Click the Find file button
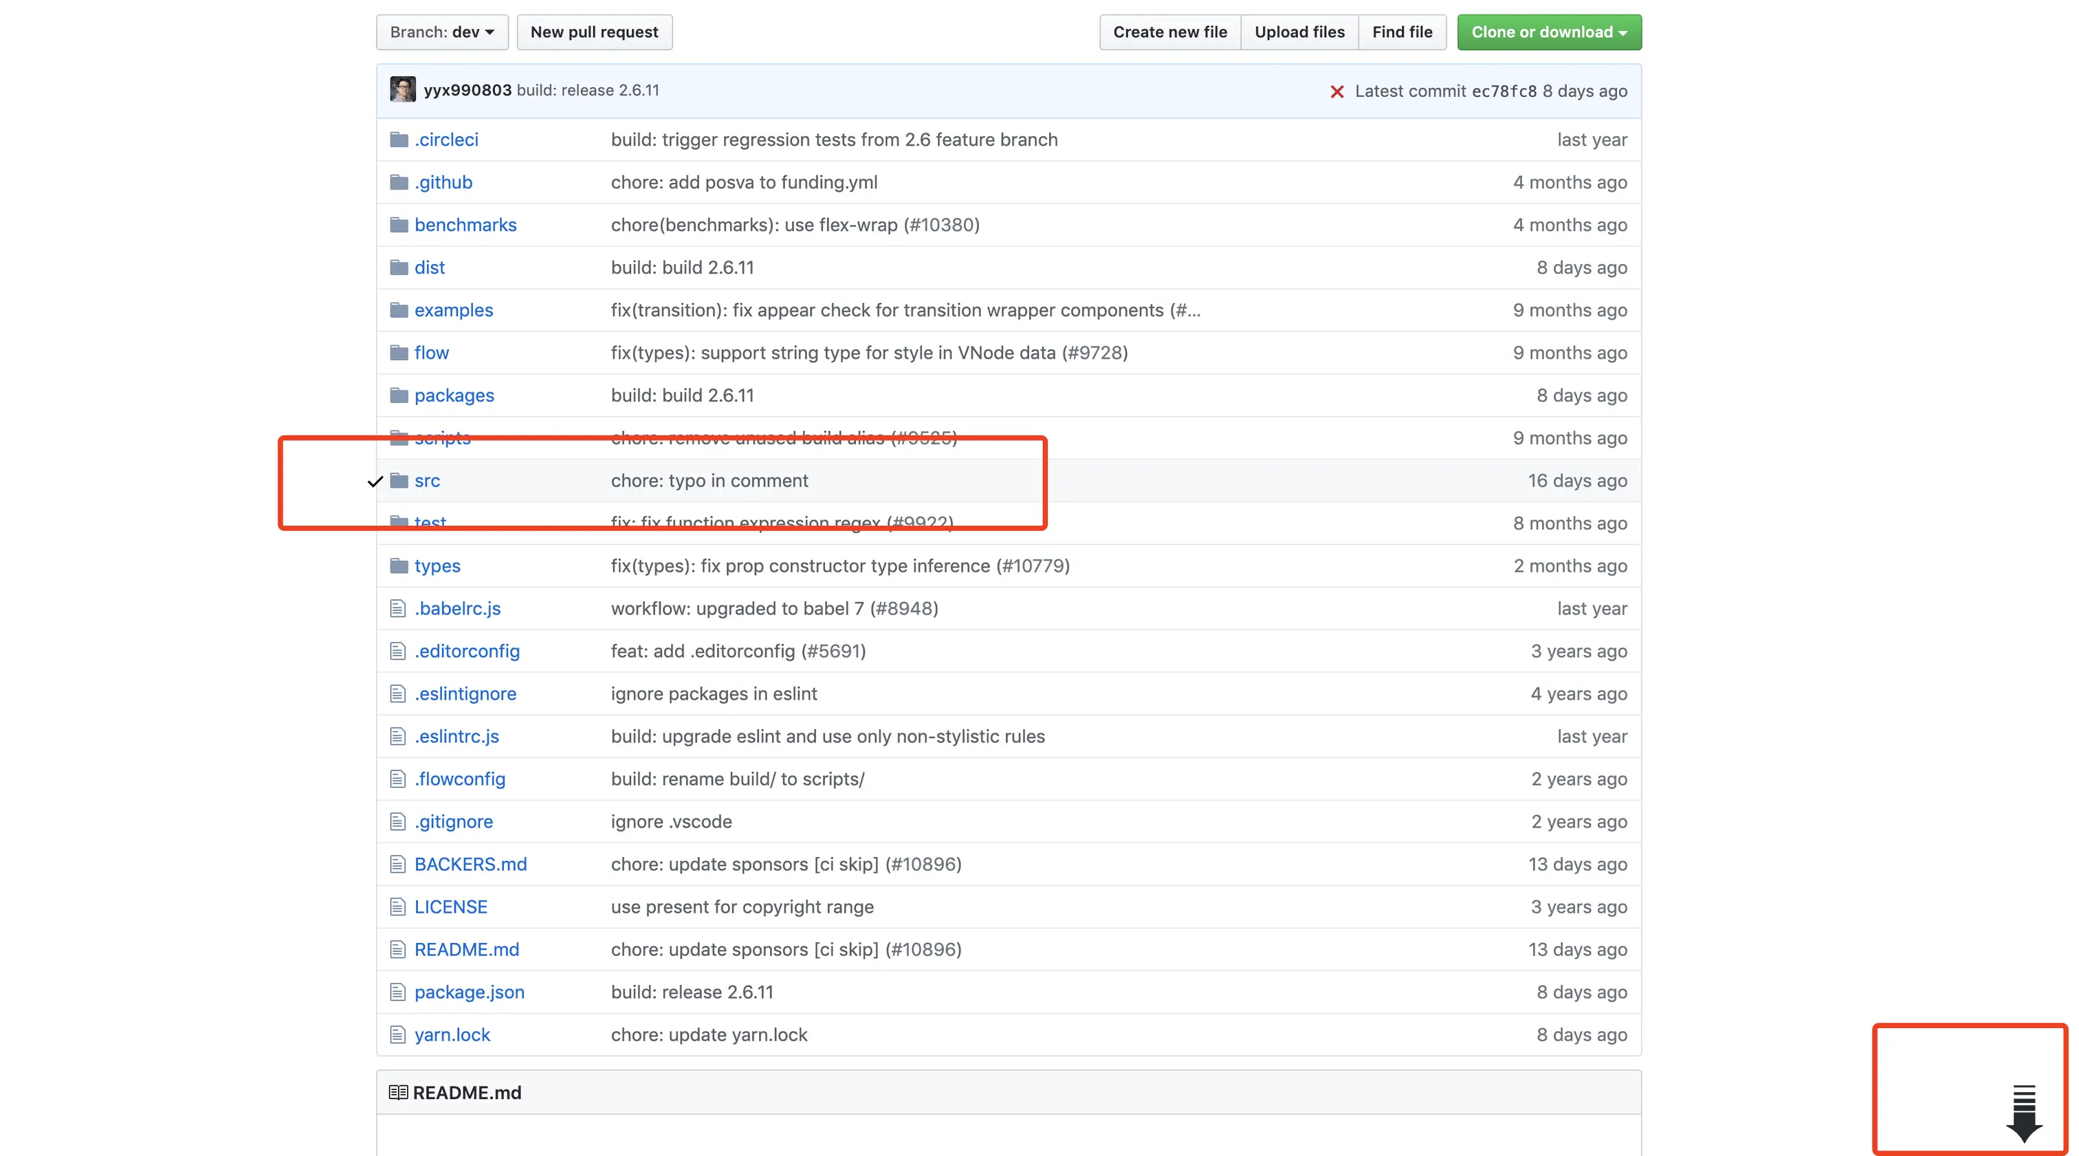The width and height of the screenshot is (2079, 1156). tap(1402, 32)
